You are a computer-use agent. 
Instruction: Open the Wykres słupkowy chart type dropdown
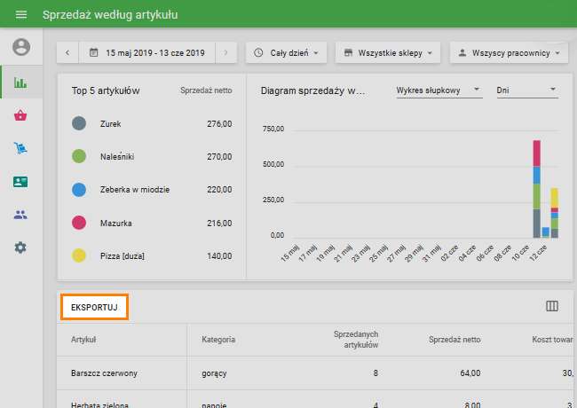pyautogui.click(x=439, y=90)
